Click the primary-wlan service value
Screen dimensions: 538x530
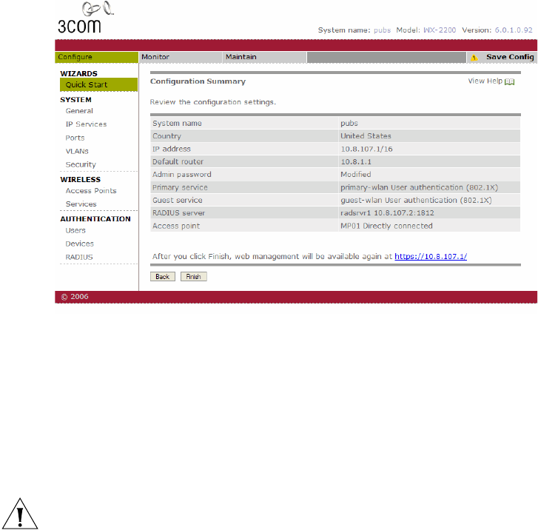pyautogui.click(x=419, y=187)
